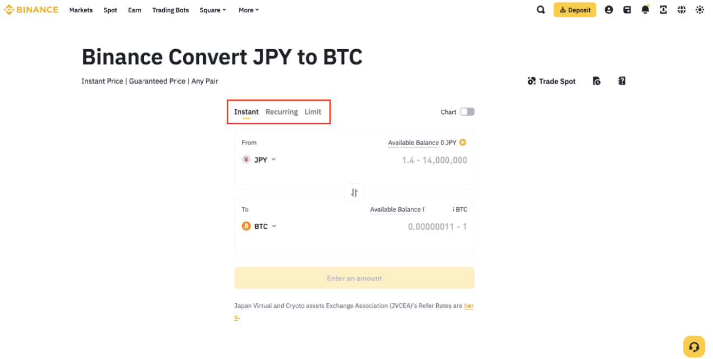The image size is (713, 359).
Task: Swap the From and To currencies
Action: (354, 192)
